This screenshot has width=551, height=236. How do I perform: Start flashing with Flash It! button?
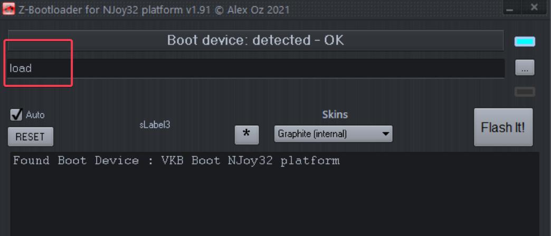click(x=503, y=127)
